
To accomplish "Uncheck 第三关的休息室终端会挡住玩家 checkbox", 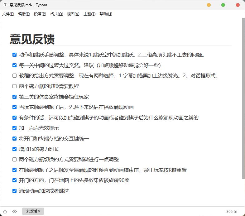I will [x=15, y=97].
